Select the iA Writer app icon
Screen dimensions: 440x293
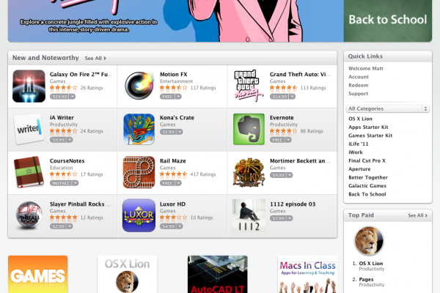[x=29, y=129]
